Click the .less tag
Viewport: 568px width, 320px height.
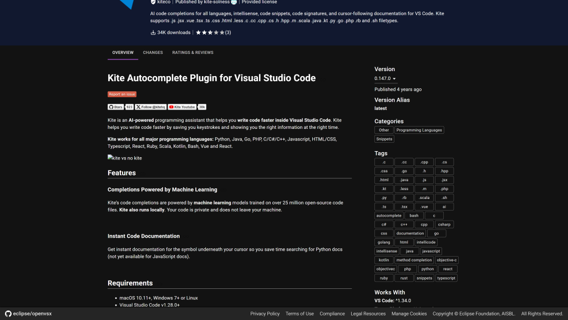(x=404, y=189)
